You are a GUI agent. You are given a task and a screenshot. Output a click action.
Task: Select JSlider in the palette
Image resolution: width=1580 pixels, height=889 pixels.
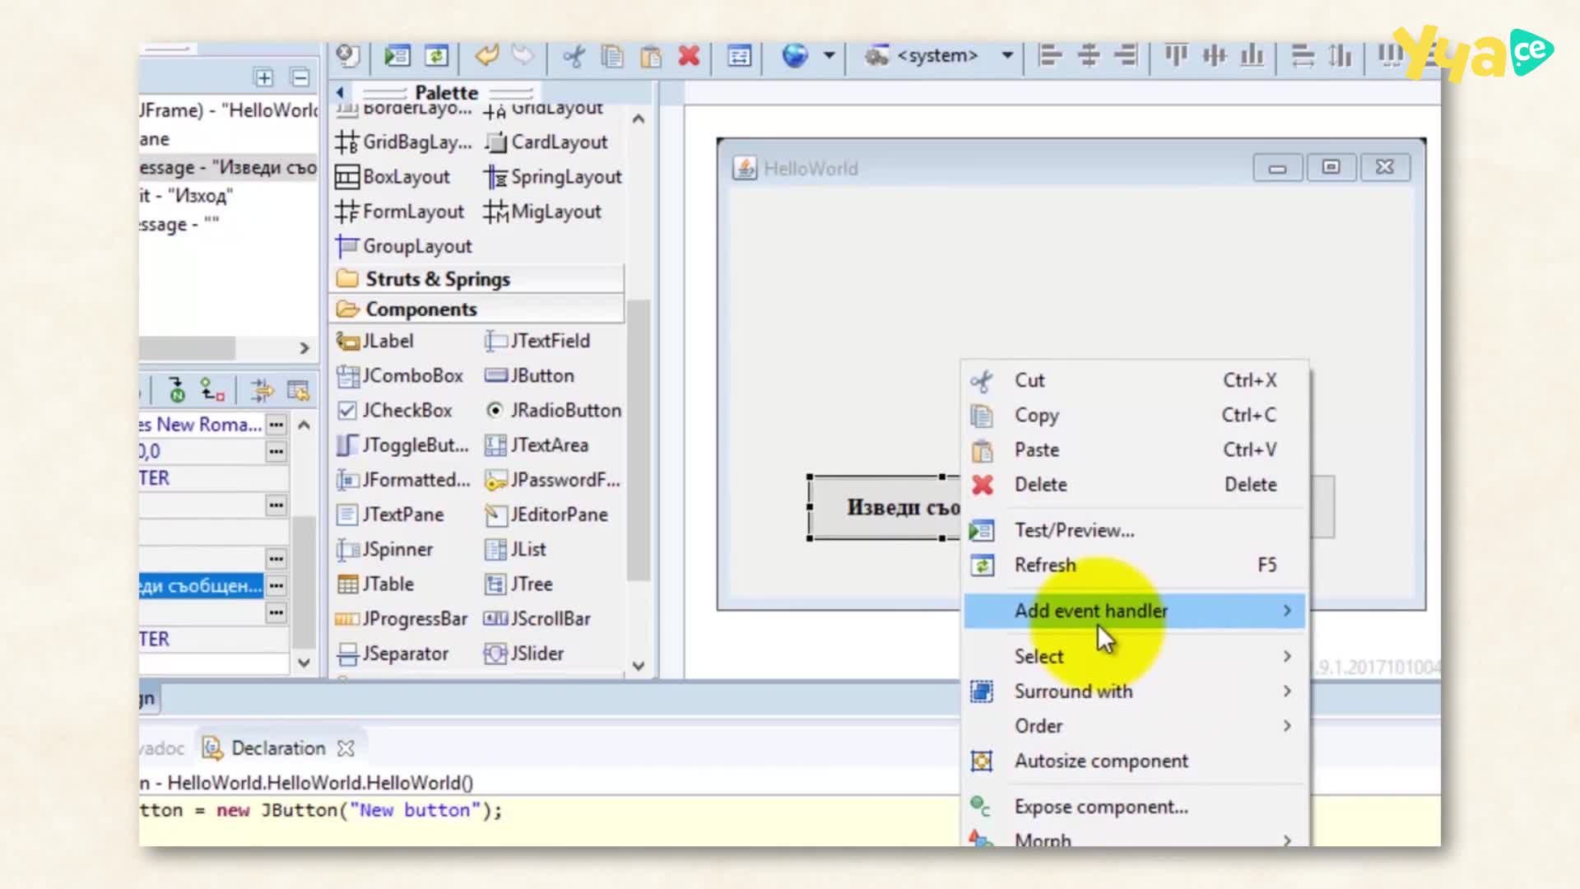click(524, 654)
